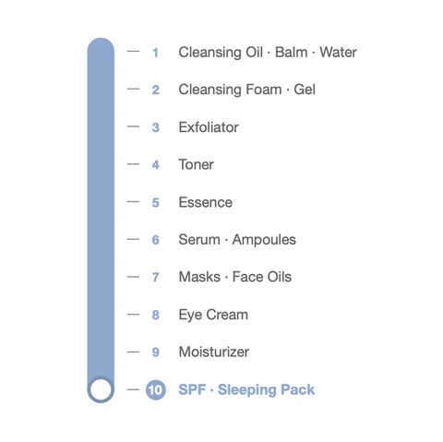Choose the Moisturizer label

pos(214,352)
